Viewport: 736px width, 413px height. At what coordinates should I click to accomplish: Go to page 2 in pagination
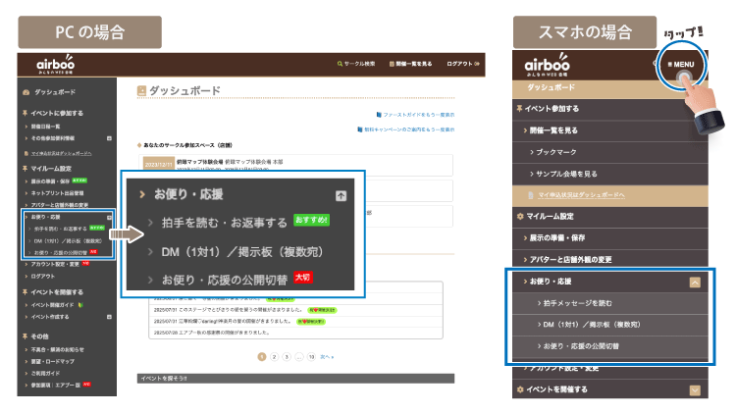[274, 358]
